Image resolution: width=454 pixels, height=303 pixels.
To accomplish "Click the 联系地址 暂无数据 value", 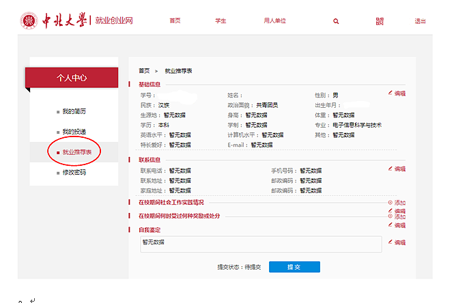I will coord(180,181).
